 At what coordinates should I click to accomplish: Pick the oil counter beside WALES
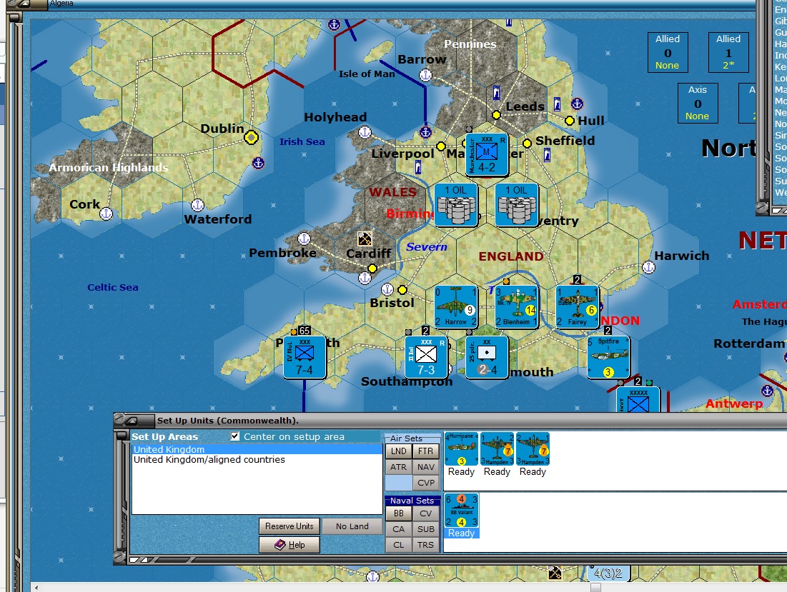[x=456, y=204]
